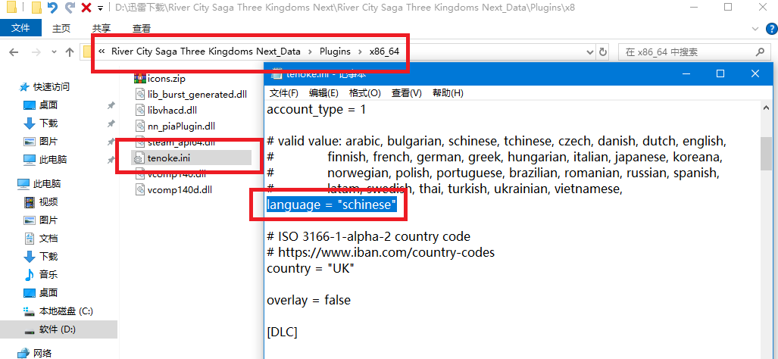The width and height of the screenshot is (778, 359).
Task: Click the redo icon in quick access toolbar
Action: (x=70, y=8)
